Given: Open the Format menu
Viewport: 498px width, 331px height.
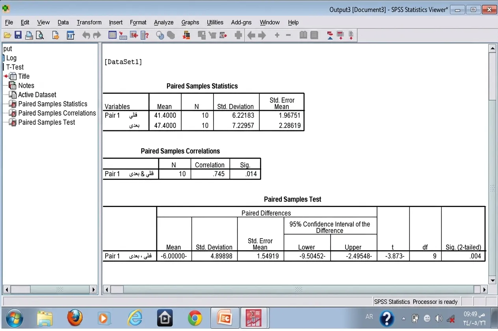Looking at the screenshot, I should click(x=138, y=22).
